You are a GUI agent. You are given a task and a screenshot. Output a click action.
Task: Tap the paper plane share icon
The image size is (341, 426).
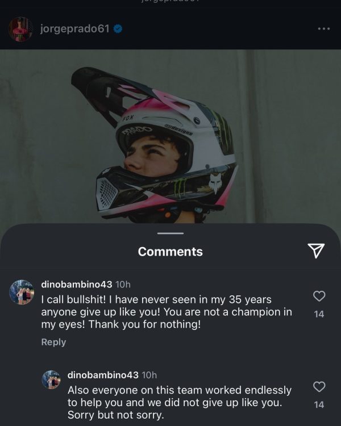[x=316, y=250]
